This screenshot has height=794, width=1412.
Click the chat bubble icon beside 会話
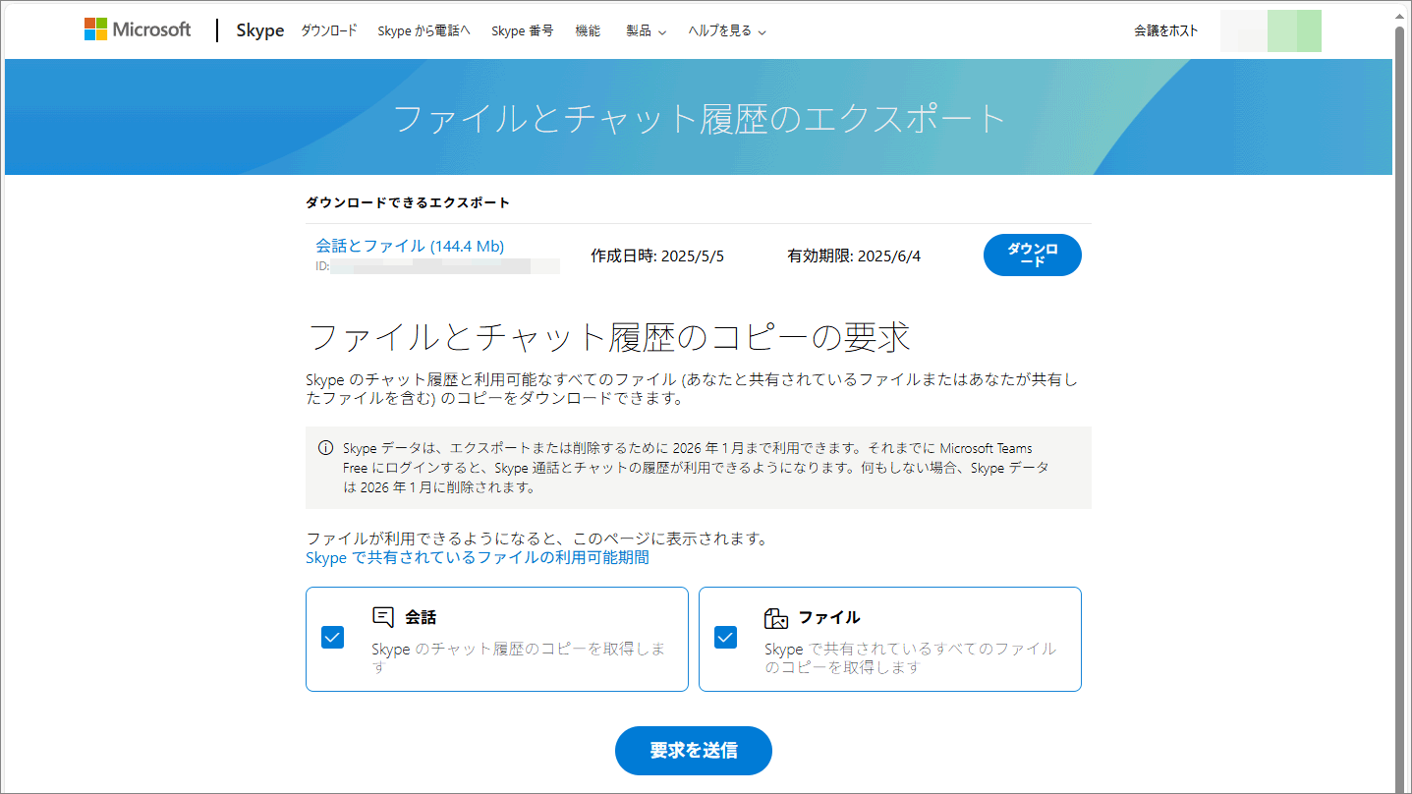click(383, 617)
